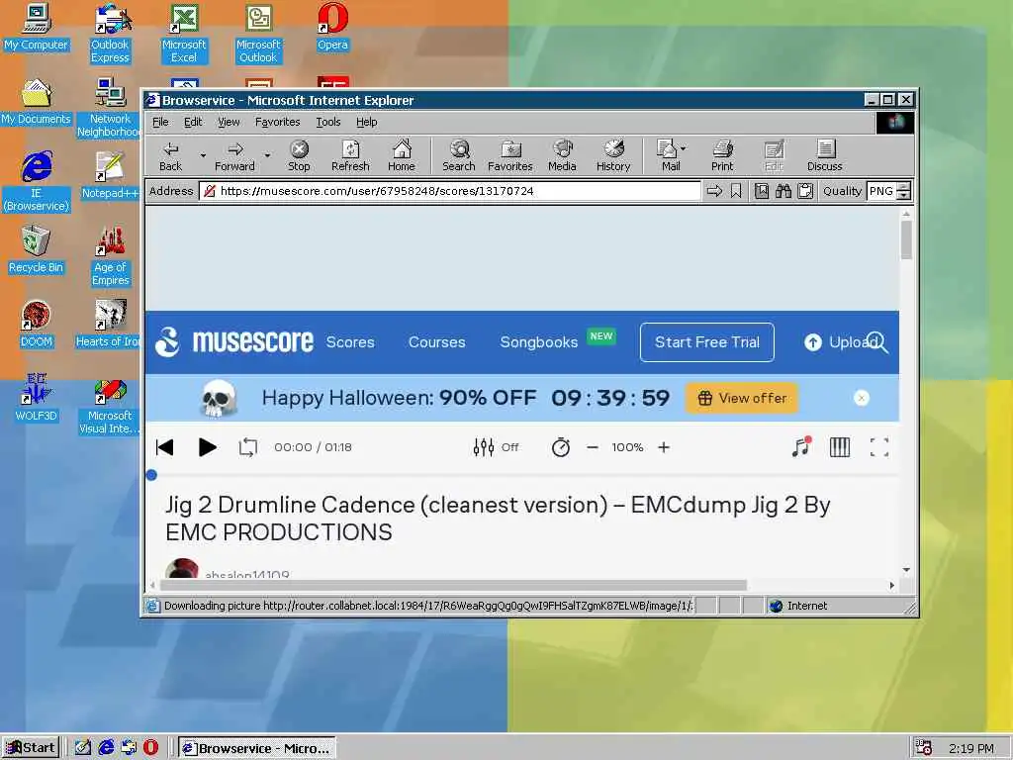Open the mixer currently Off
The width and height of the screenshot is (1013, 760).
click(496, 447)
